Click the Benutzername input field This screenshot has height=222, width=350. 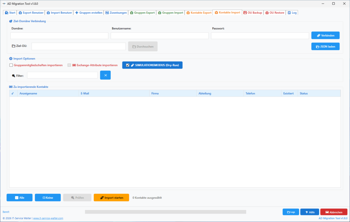(x=160, y=36)
